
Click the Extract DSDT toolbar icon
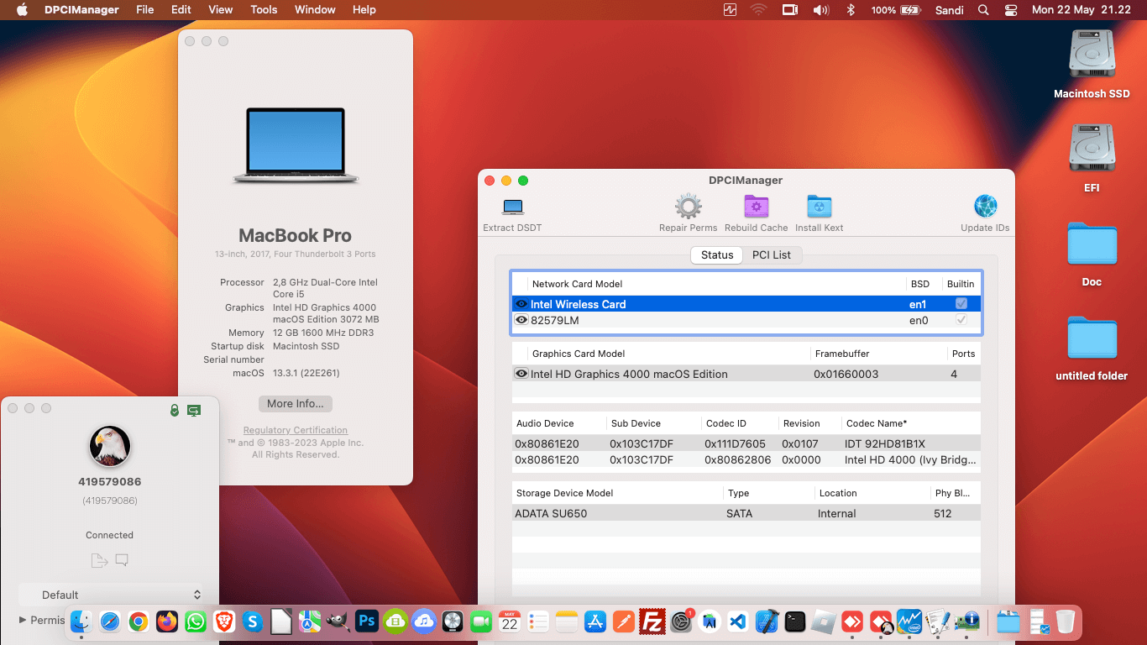(x=512, y=207)
